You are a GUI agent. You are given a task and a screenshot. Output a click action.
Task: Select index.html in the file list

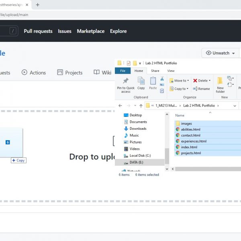189,147
